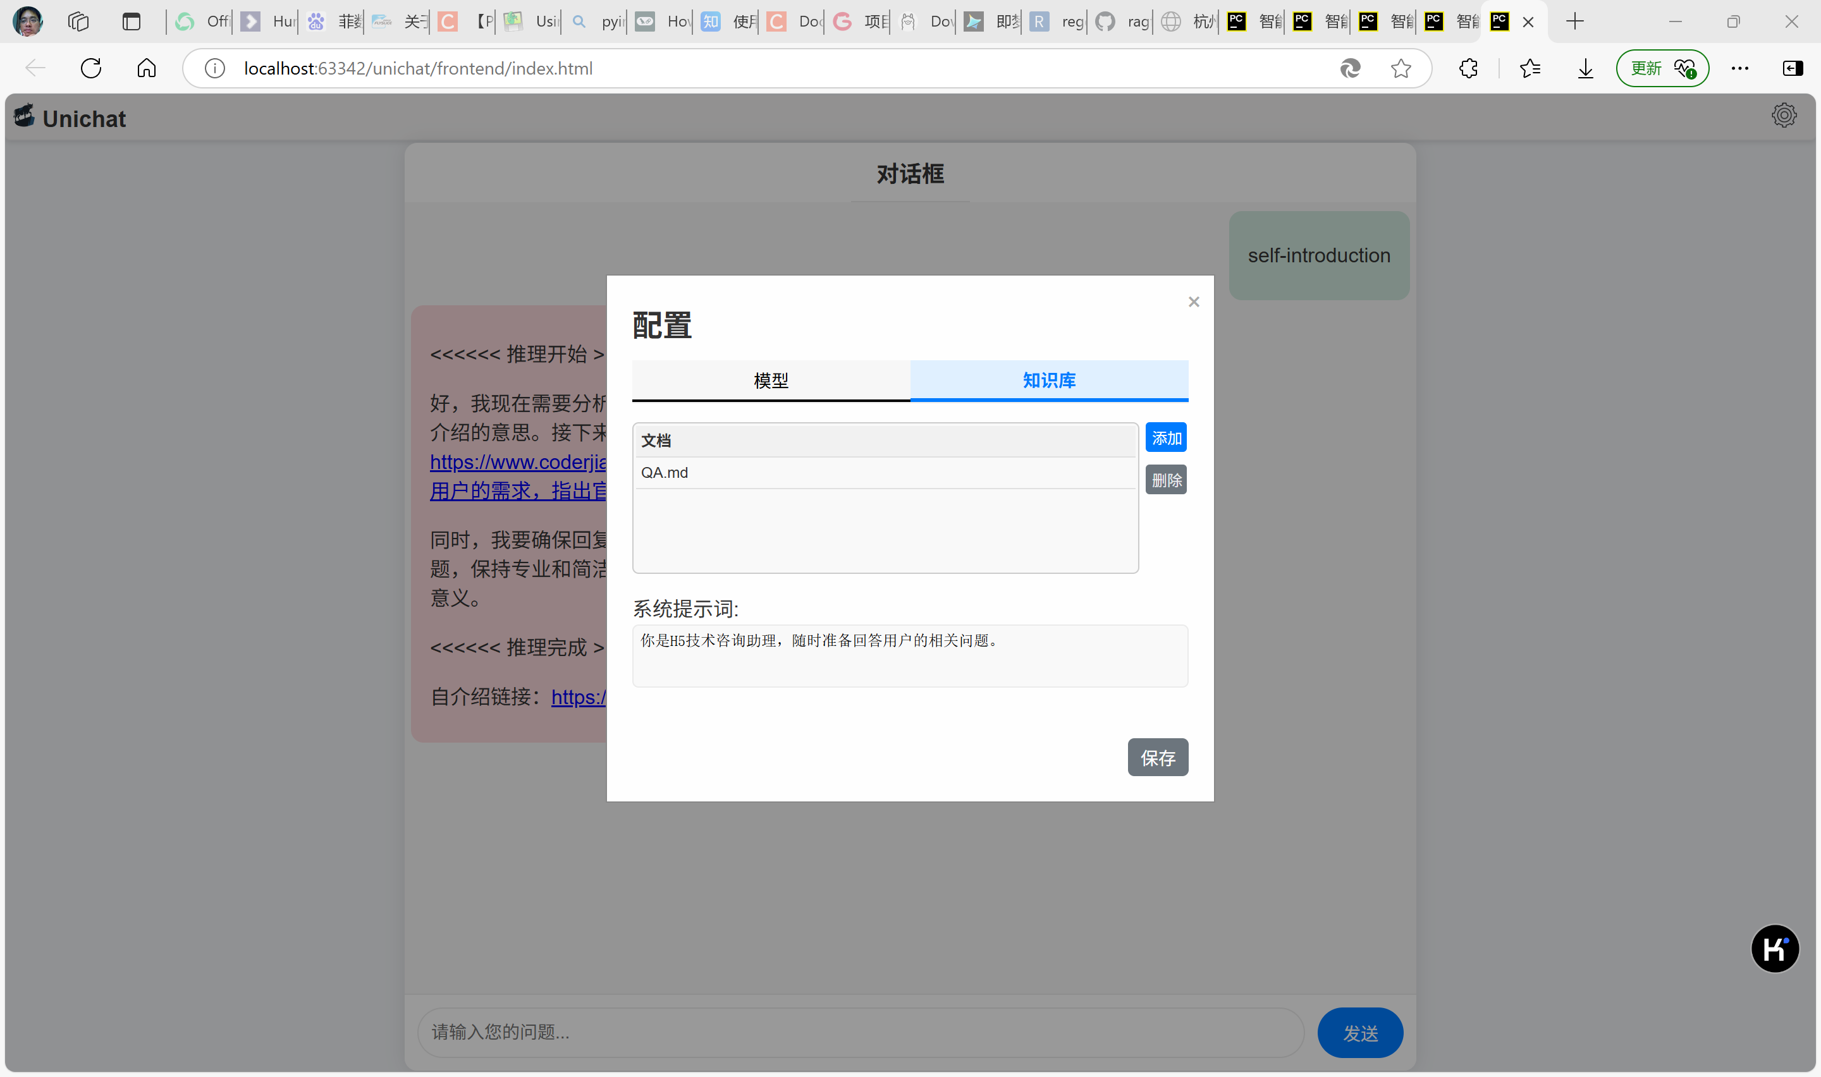Switch to the 知识库 tab
This screenshot has height=1077, width=1821.
click(1049, 380)
